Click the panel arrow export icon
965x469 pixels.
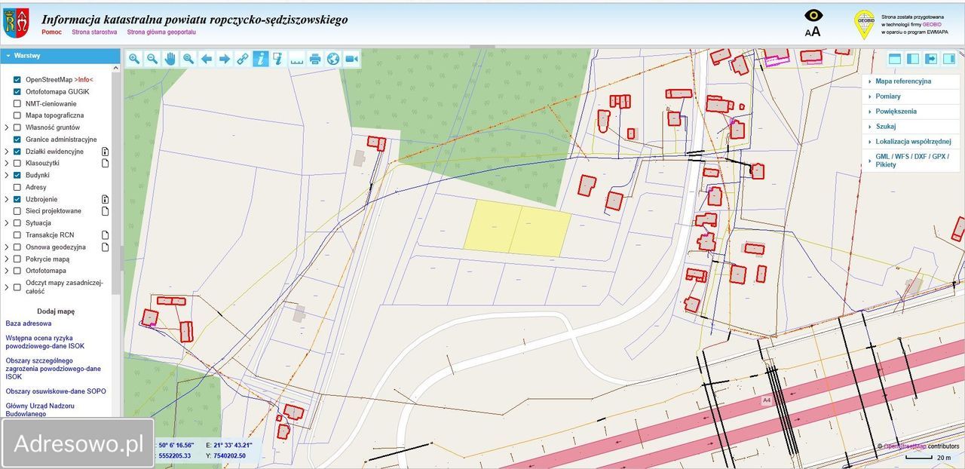click(931, 59)
